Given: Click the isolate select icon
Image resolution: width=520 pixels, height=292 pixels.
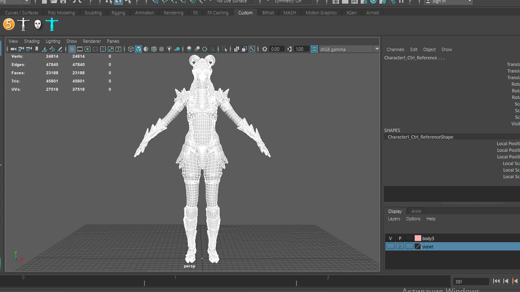Looking at the screenshot, I should tap(224, 49).
